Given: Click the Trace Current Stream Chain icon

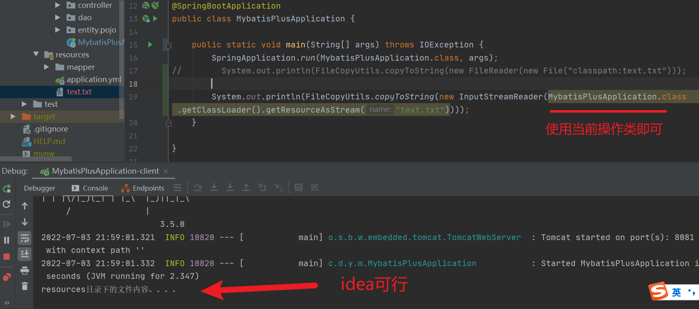Looking at the screenshot, I should click(x=315, y=188).
